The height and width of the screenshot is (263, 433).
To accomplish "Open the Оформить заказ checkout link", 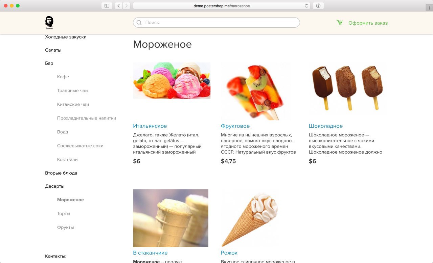I will point(368,23).
